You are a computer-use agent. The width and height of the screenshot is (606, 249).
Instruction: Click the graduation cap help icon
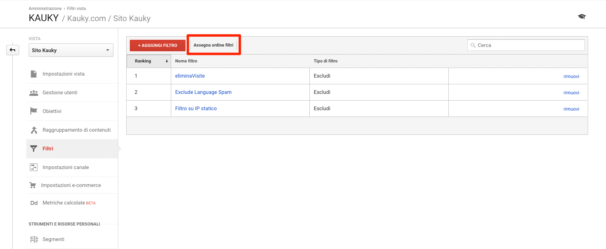click(582, 16)
